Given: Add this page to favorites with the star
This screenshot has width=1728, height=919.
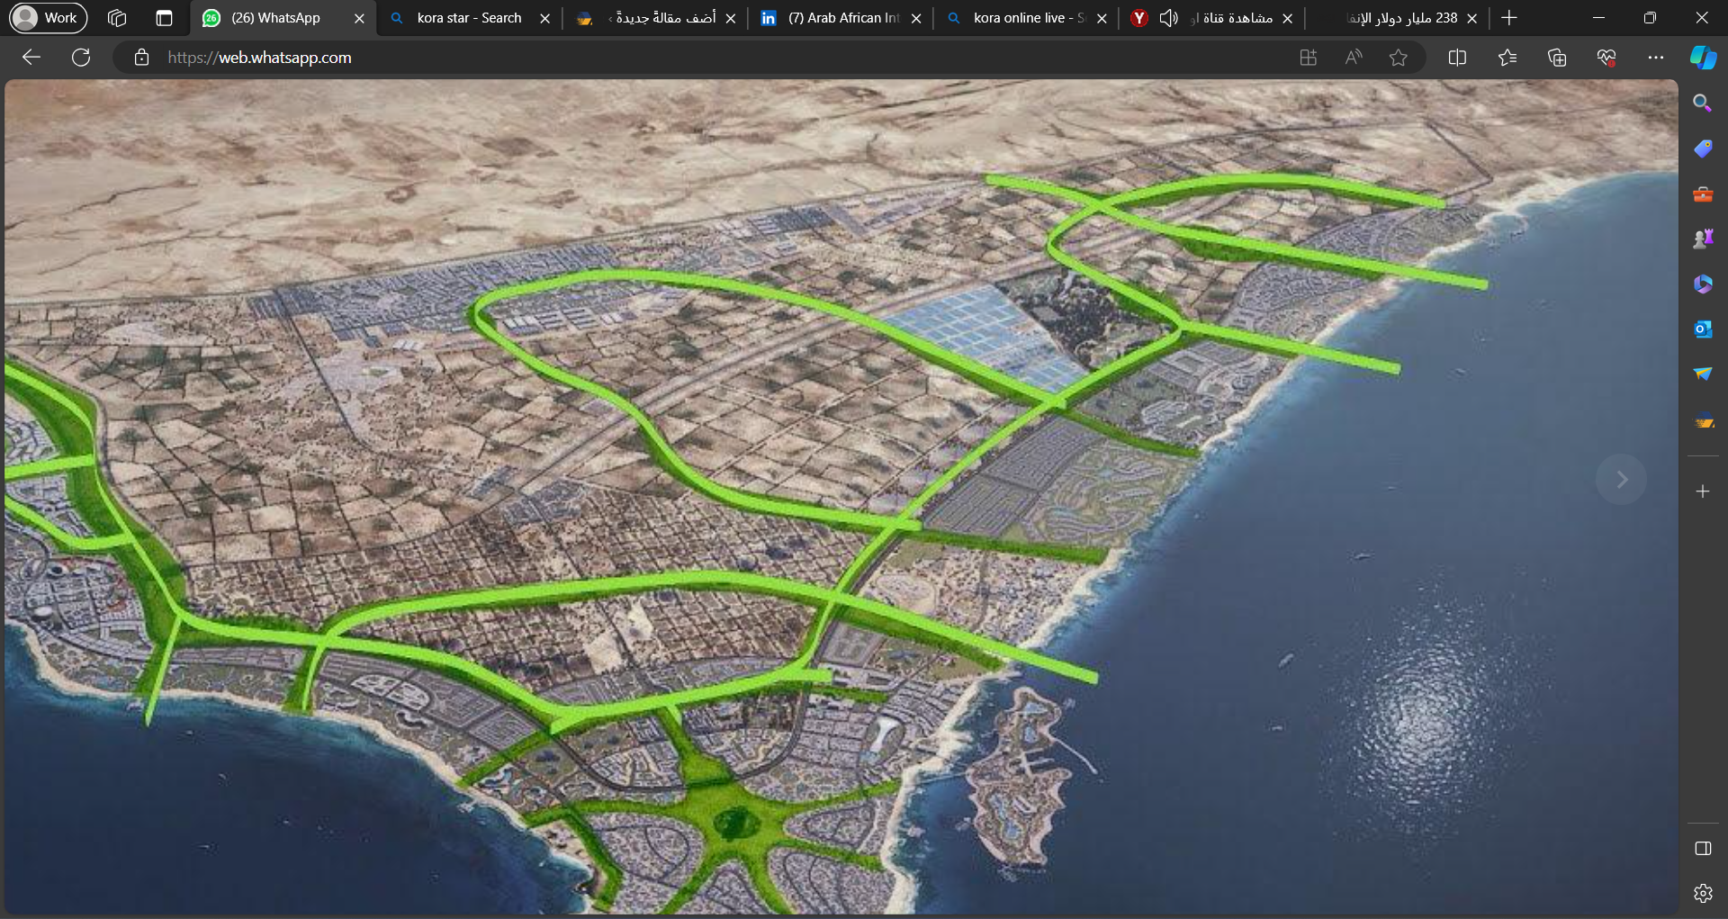Looking at the screenshot, I should point(1398,58).
